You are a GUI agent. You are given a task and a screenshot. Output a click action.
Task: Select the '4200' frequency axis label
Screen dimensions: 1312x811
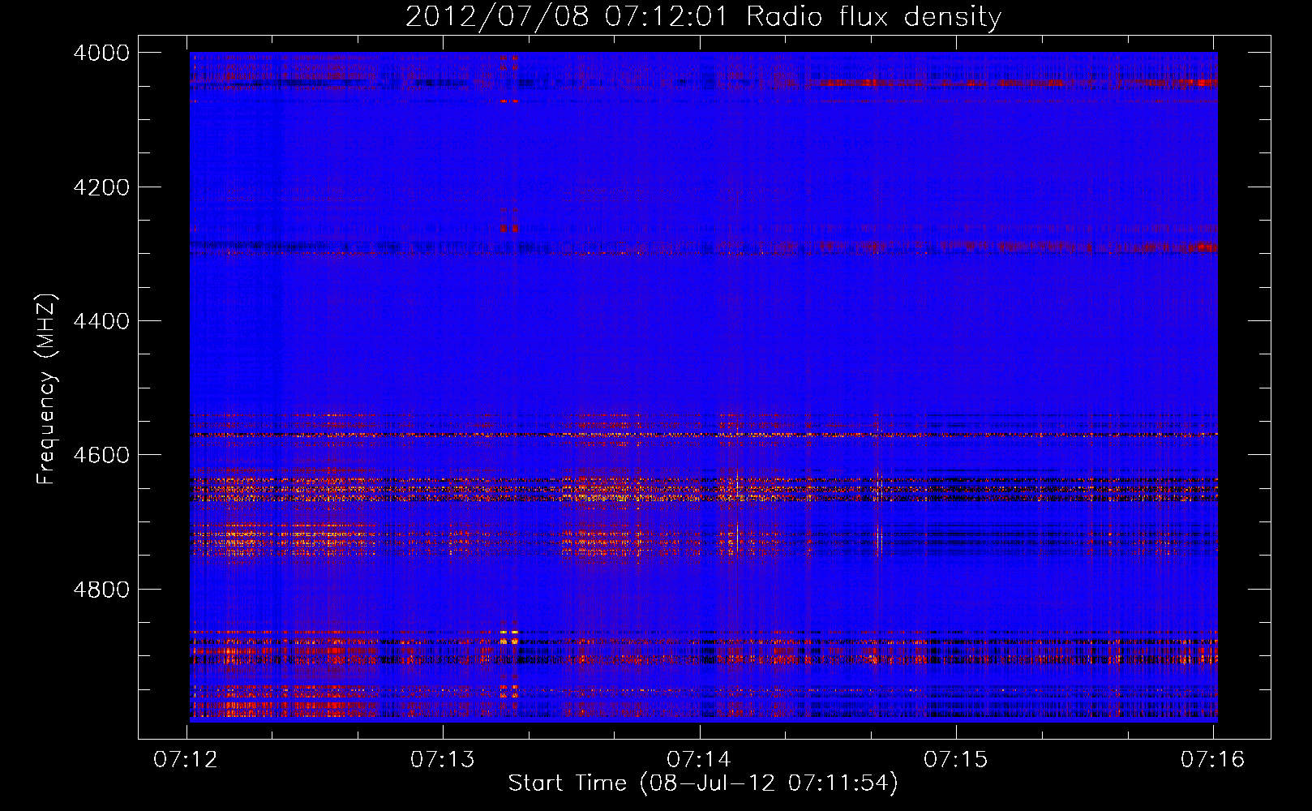tap(101, 187)
